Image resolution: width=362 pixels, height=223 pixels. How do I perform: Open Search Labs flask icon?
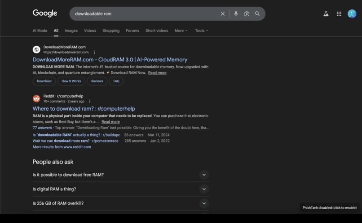pyautogui.click(x=326, y=14)
